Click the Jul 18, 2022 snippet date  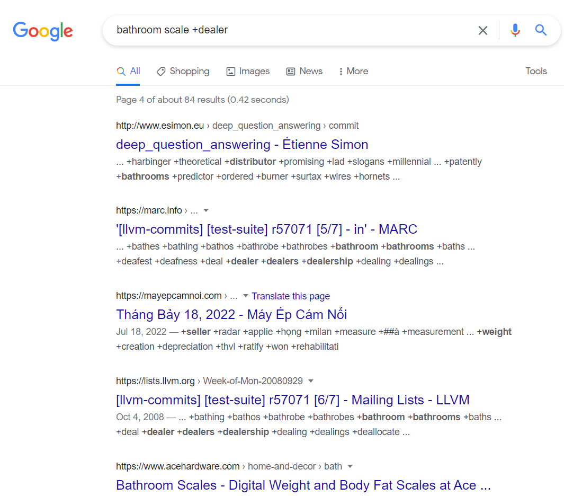141,332
